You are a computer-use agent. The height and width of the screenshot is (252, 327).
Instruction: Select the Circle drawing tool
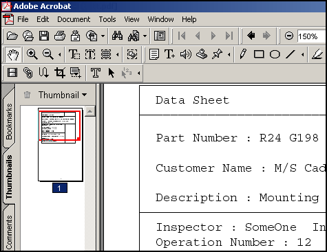pyautogui.click(x=275, y=54)
